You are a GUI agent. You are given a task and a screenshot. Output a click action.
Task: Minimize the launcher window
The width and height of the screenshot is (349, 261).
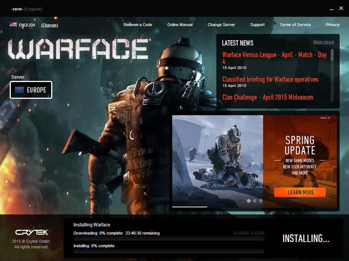pos(332,9)
